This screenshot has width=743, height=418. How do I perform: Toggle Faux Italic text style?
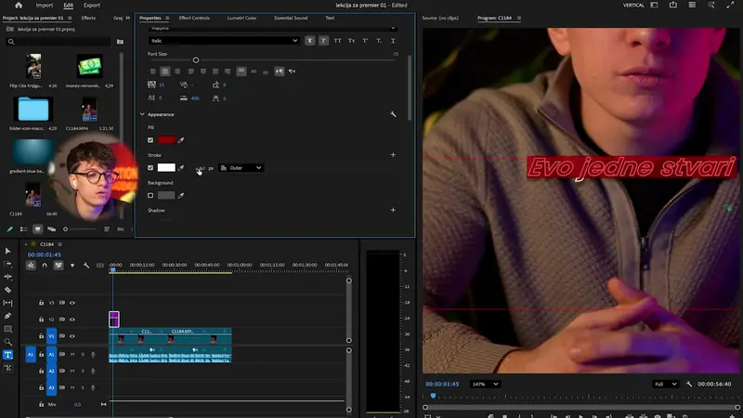323,41
